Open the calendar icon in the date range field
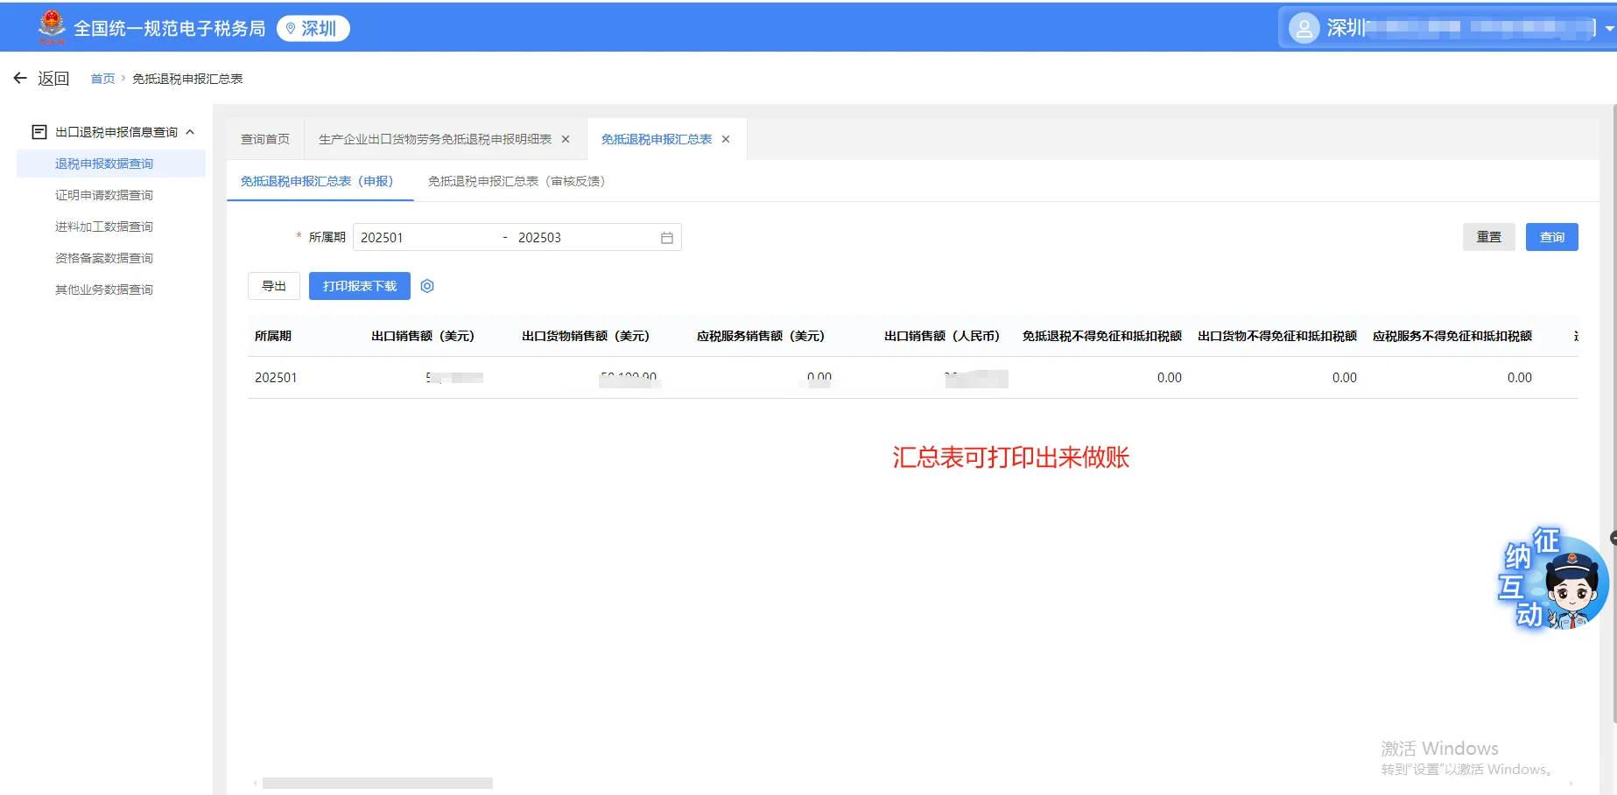 665,237
